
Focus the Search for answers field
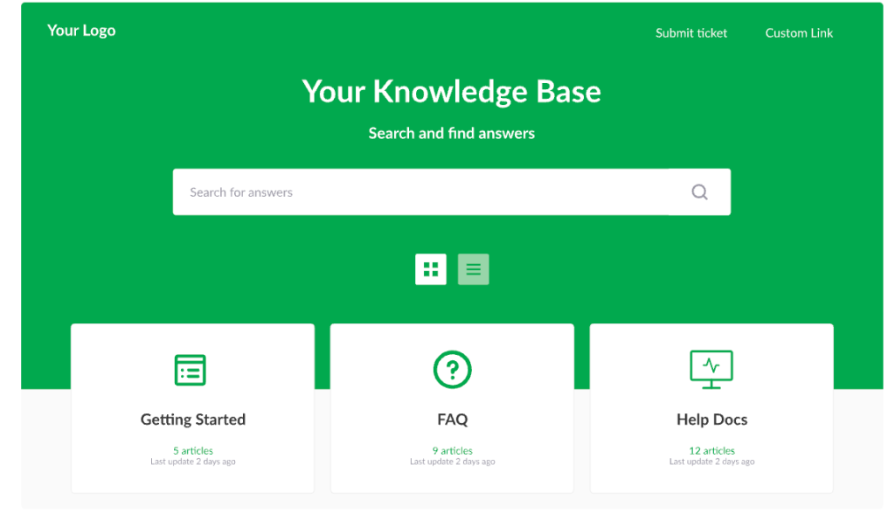click(420, 192)
